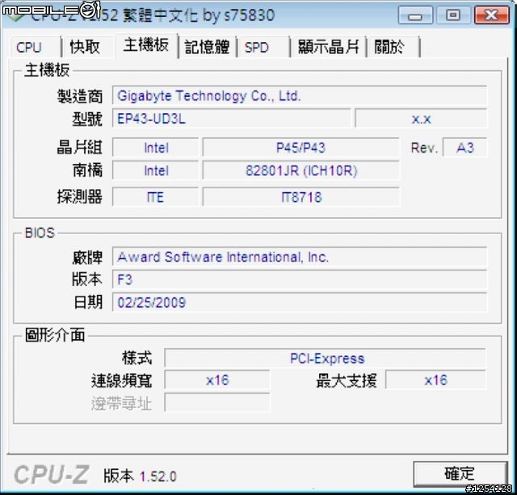The image size is (517, 495).
Task: Open the 快取 cache tab
Action: point(87,47)
